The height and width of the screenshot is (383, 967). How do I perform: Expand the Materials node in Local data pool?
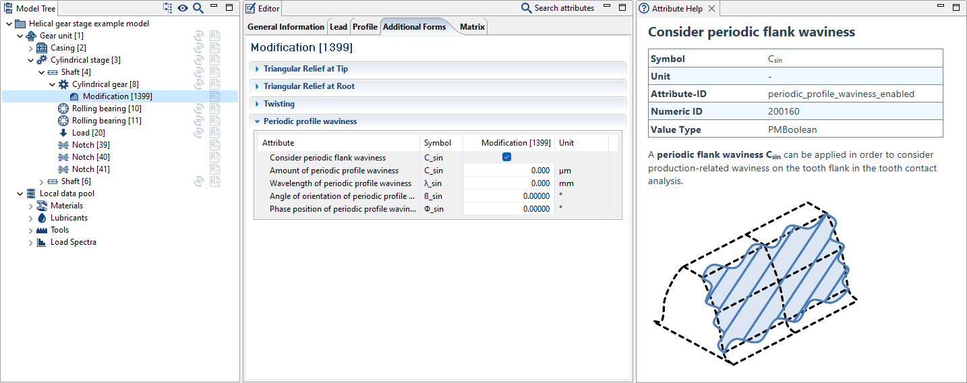(x=31, y=206)
